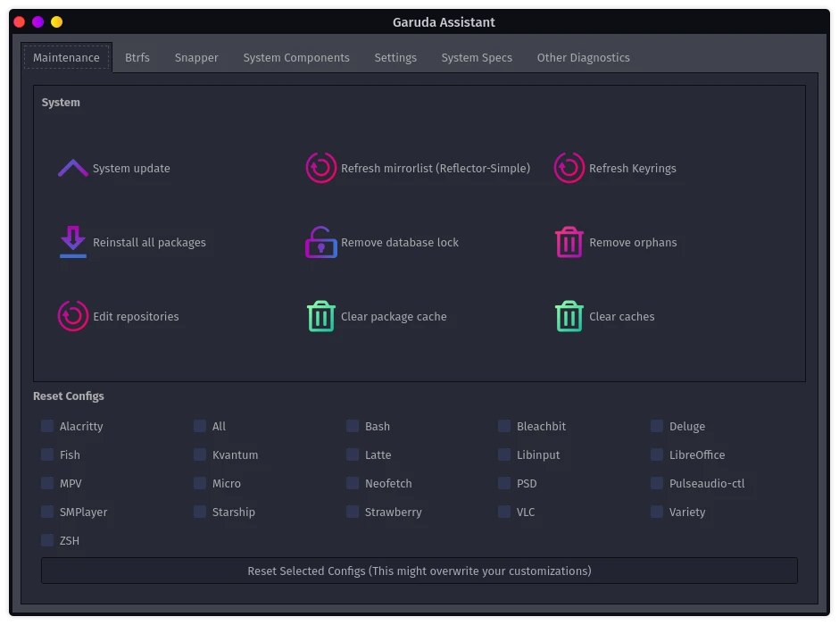The width and height of the screenshot is (839, 625).
Task: Click the Refresh mirrorlist icon
Action: [x=321, y=168]
